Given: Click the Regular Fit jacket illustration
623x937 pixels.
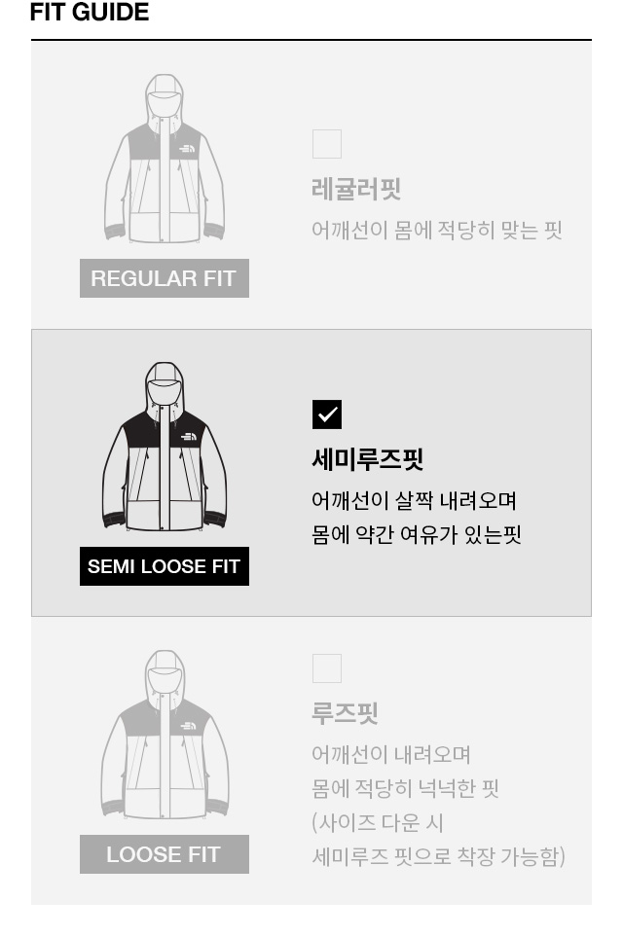Looking at the screenshot, I should (165, 159).
